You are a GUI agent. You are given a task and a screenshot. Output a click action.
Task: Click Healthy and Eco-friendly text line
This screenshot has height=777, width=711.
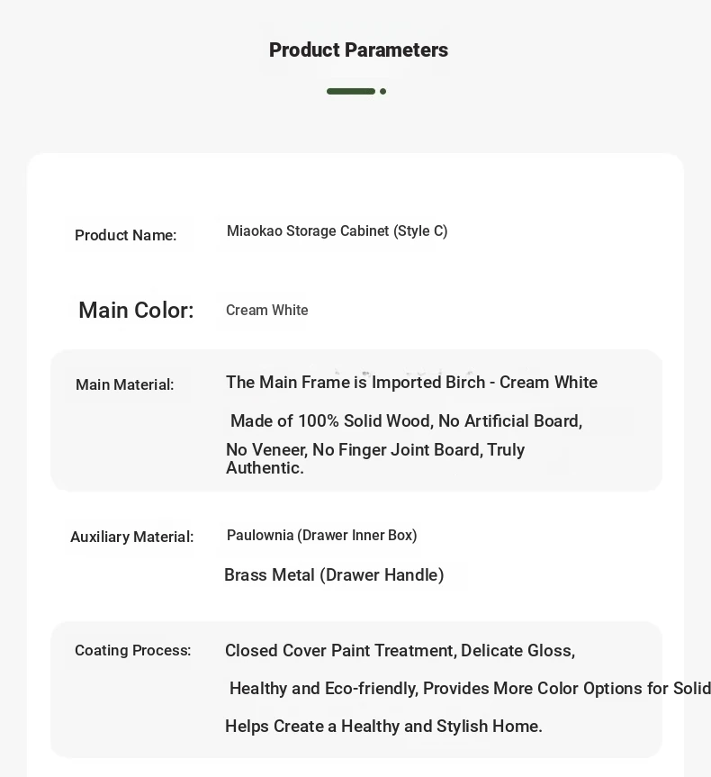(x=470, y=688)
